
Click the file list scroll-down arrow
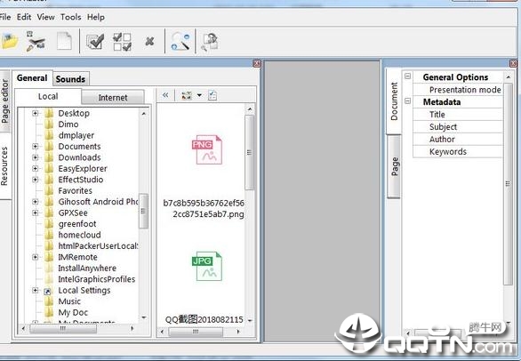coord(250,320)
